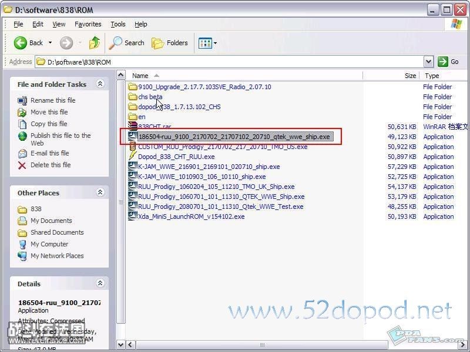Click the Rename this file link
The height and width of the screenshot is (352, 470).
click(x=53, y=100)
